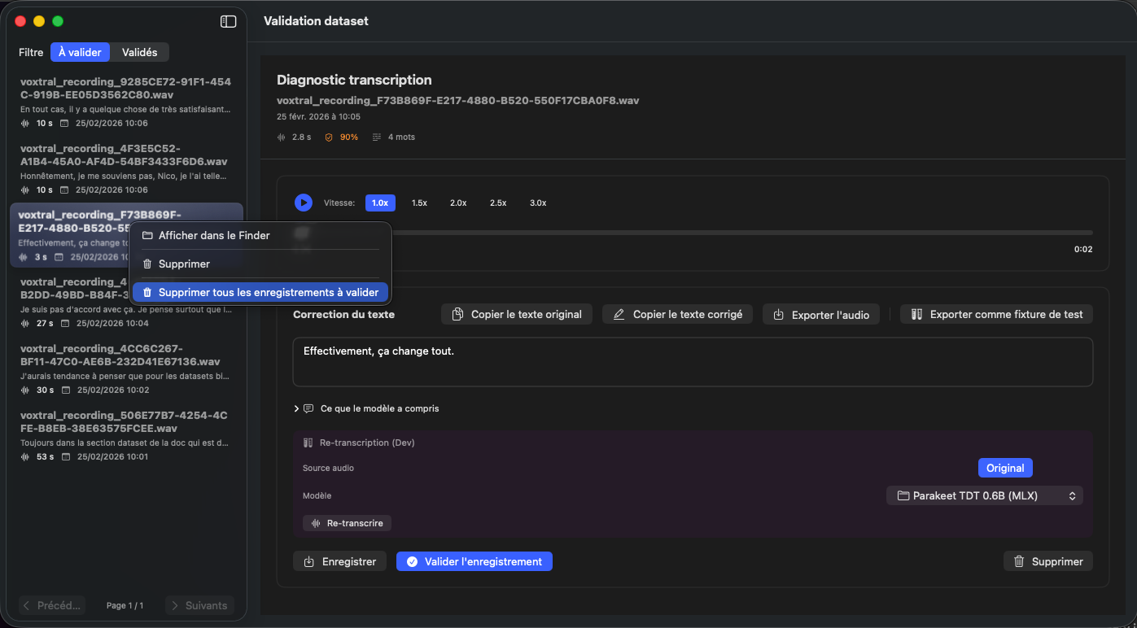The width and height of the screenshot is (1137, 628).
Task: Select Original as audio source
Action: [x=1005, y=468]
